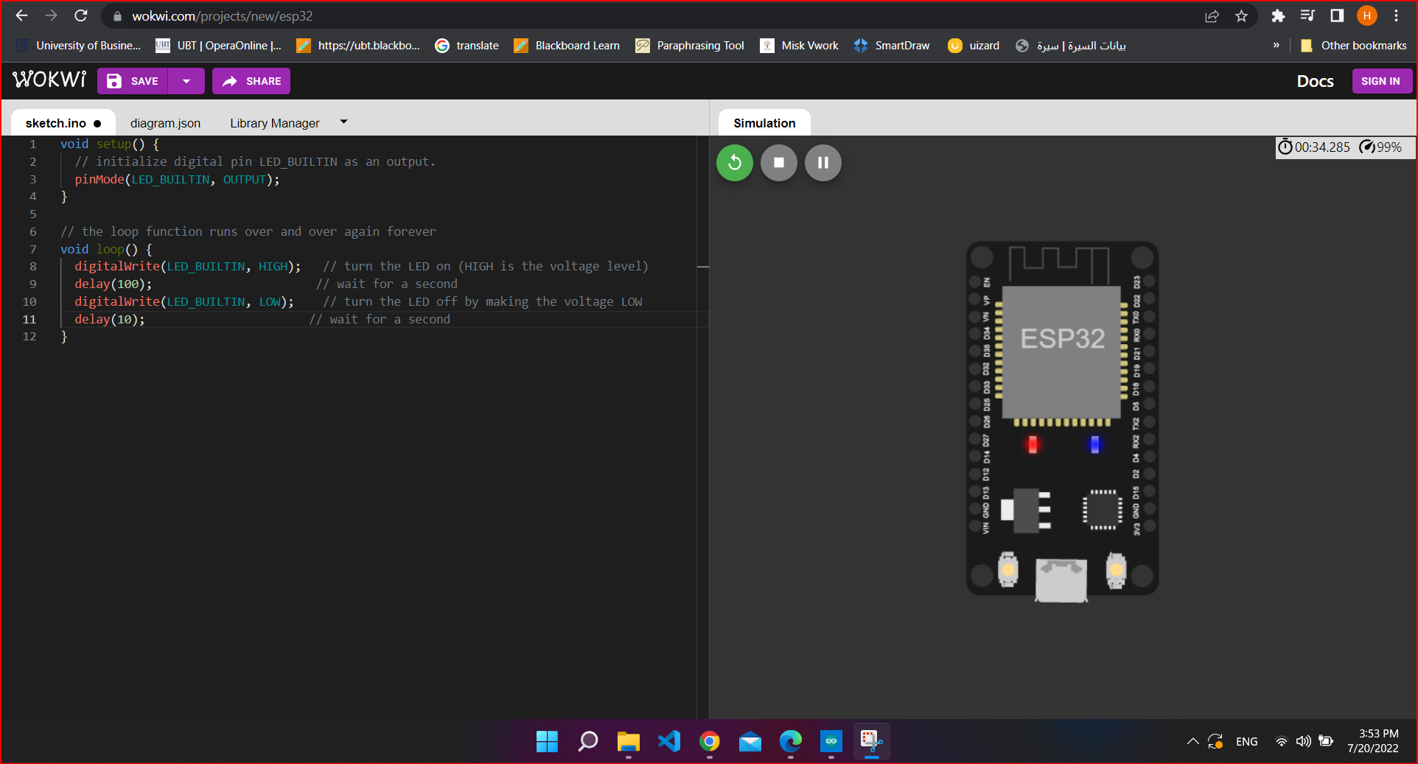Click the simulation timer readout
The height and width of the screenshot is (764, 1418).
[x=1314, y=147]
